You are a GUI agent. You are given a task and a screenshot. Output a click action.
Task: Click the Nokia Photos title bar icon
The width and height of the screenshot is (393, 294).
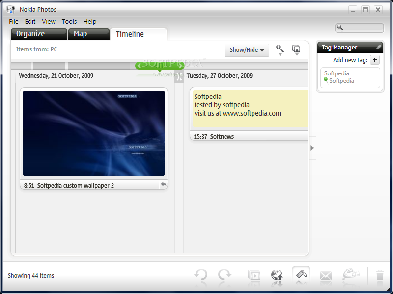click(11, 9)
